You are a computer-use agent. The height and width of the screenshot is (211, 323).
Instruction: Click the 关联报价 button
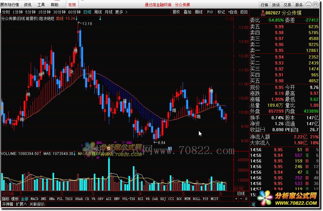click(37, 204)
